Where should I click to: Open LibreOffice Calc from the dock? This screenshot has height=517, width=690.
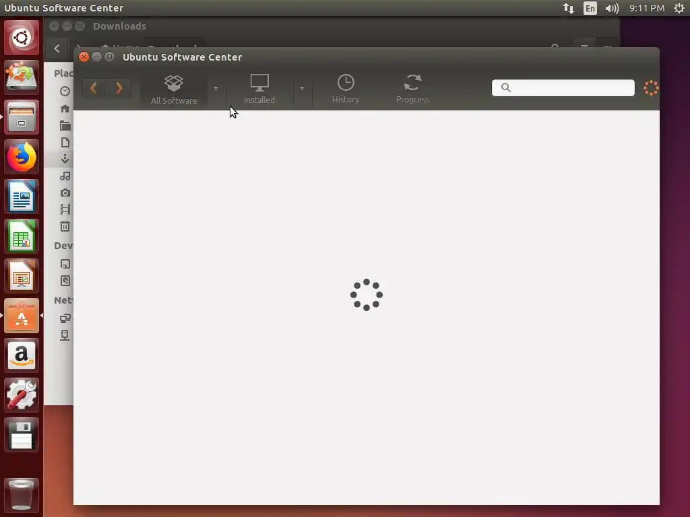pyautogui.click(x=22, y=236)
